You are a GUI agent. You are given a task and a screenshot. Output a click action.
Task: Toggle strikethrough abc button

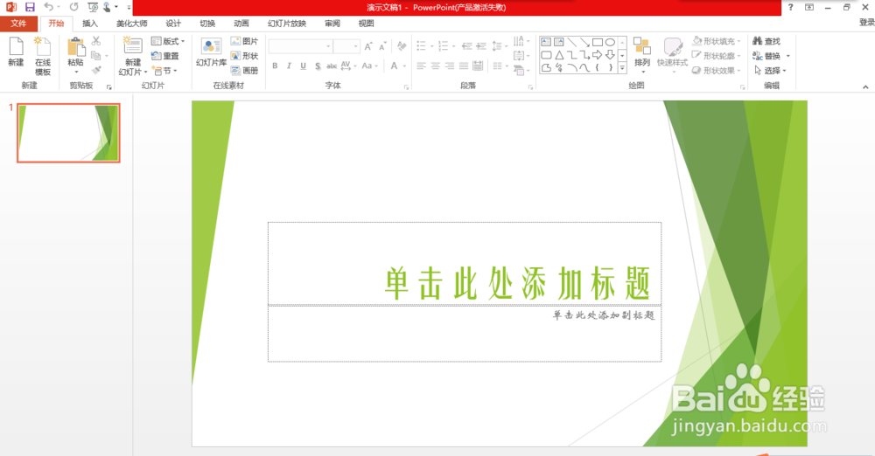[332, 66]
